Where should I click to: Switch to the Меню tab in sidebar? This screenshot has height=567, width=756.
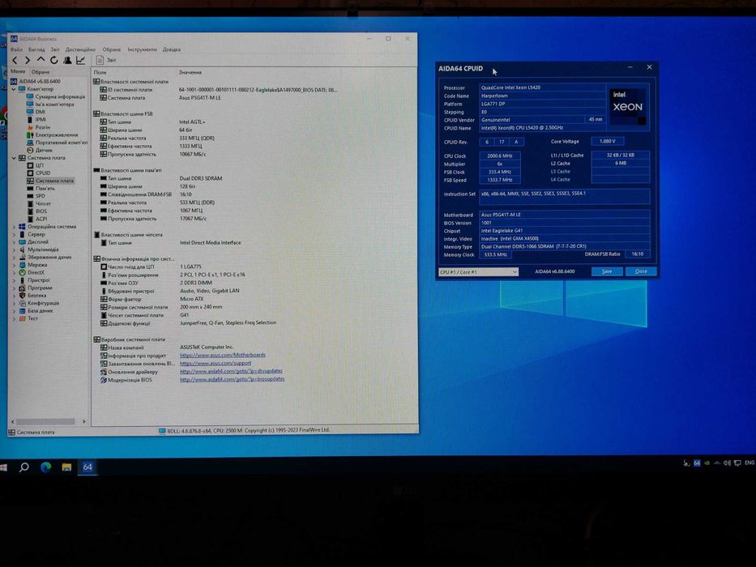tap(18, 71)
